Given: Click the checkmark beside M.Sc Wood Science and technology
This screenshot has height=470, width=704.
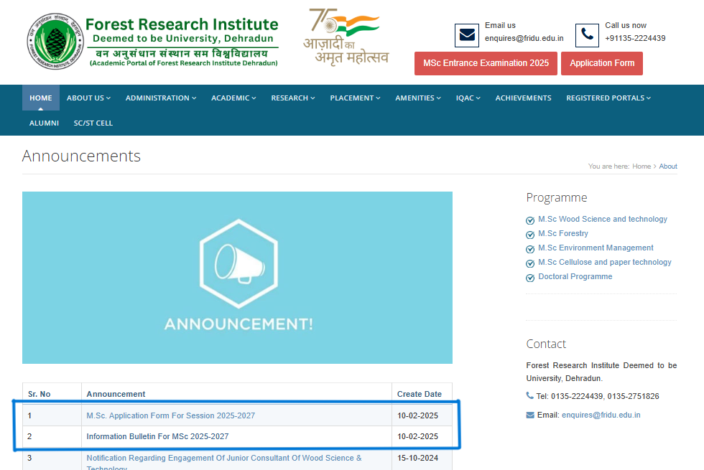Looking at the screenshot, I should click(x=530, y=219).
